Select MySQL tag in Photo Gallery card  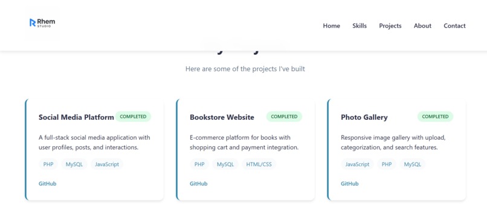coord(413,164)
